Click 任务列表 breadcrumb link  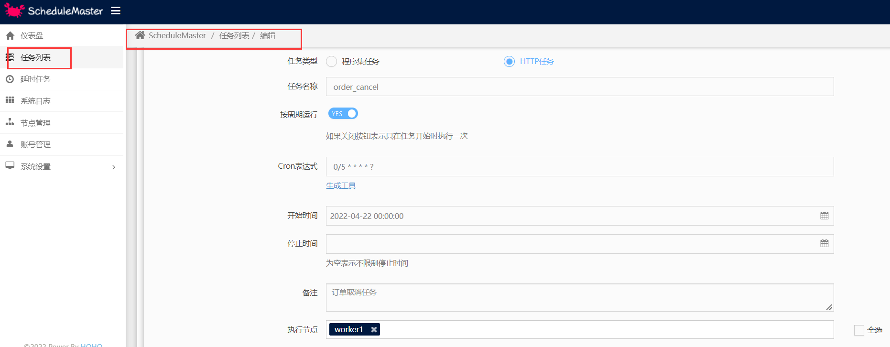(x=234, y=35)
